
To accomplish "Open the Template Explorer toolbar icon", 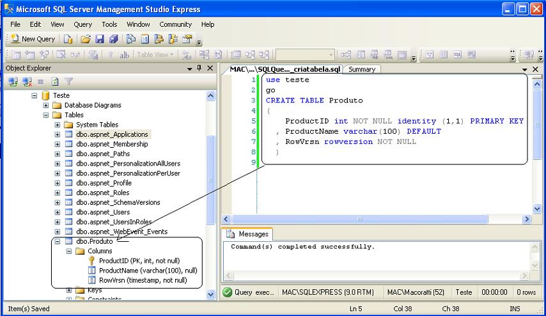I will click(173, 39).
